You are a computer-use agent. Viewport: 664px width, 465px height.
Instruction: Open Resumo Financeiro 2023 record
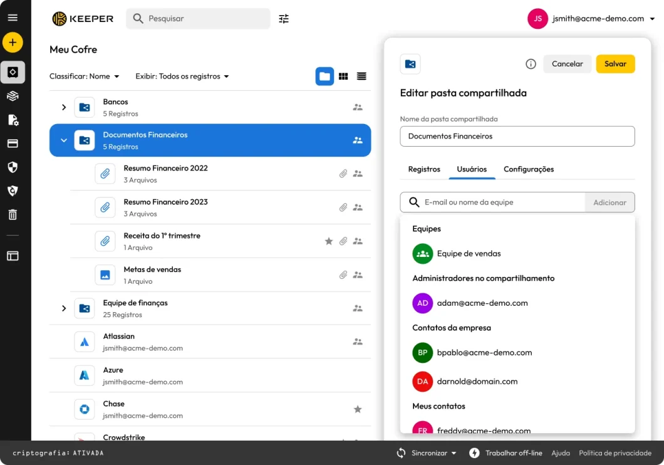click(220, 207)
